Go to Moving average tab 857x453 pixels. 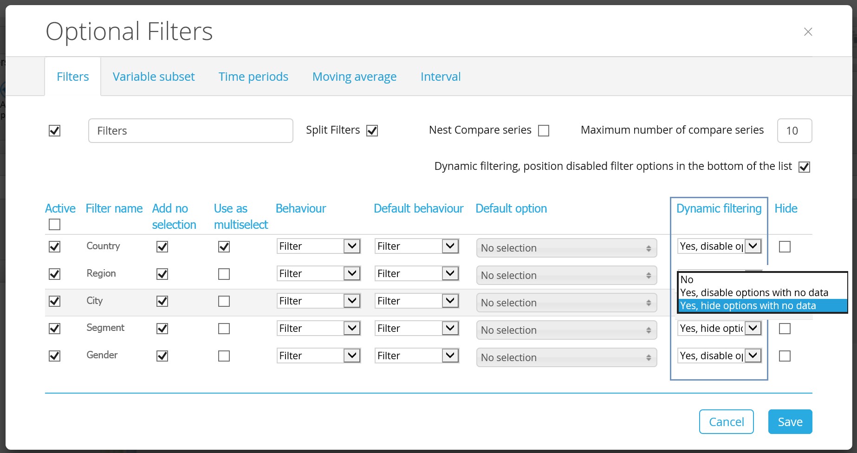[x=354, y=77]
